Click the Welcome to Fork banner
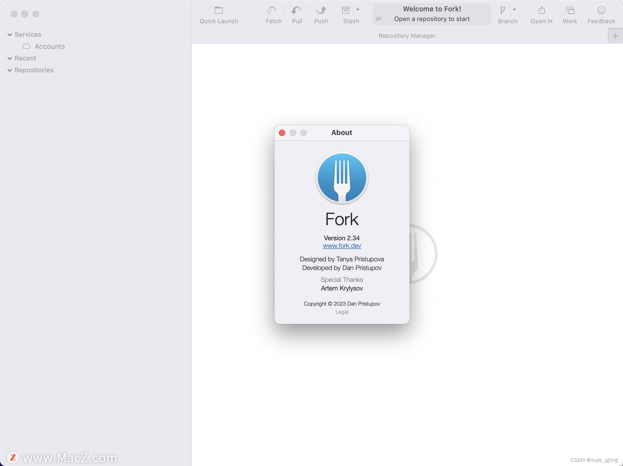Screen dimensions: 623x466 click(x=432, y=14)
